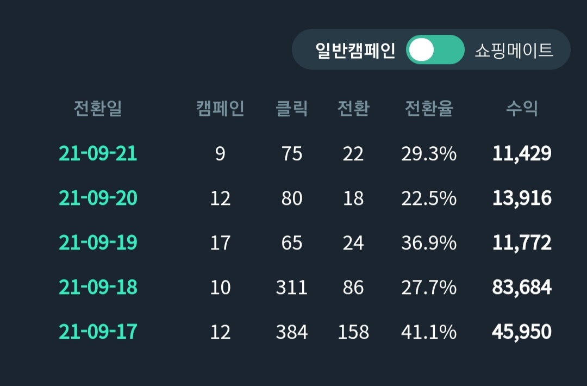This screenshot has height=386, width=587.
Task: View details for 21-09-18
Action: [98, 287]
